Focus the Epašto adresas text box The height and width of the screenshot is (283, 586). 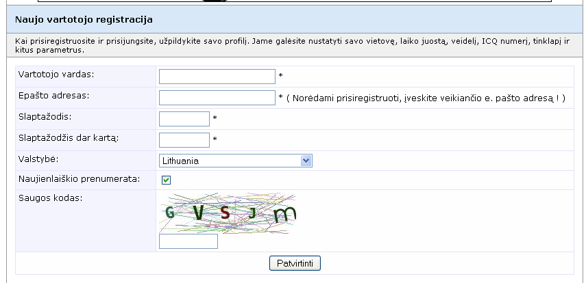(217, 98)
